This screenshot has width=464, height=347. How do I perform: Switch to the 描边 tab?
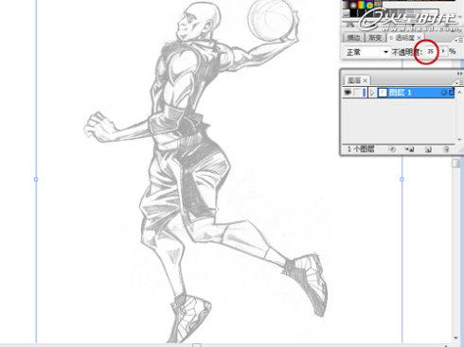click(353, 38)
